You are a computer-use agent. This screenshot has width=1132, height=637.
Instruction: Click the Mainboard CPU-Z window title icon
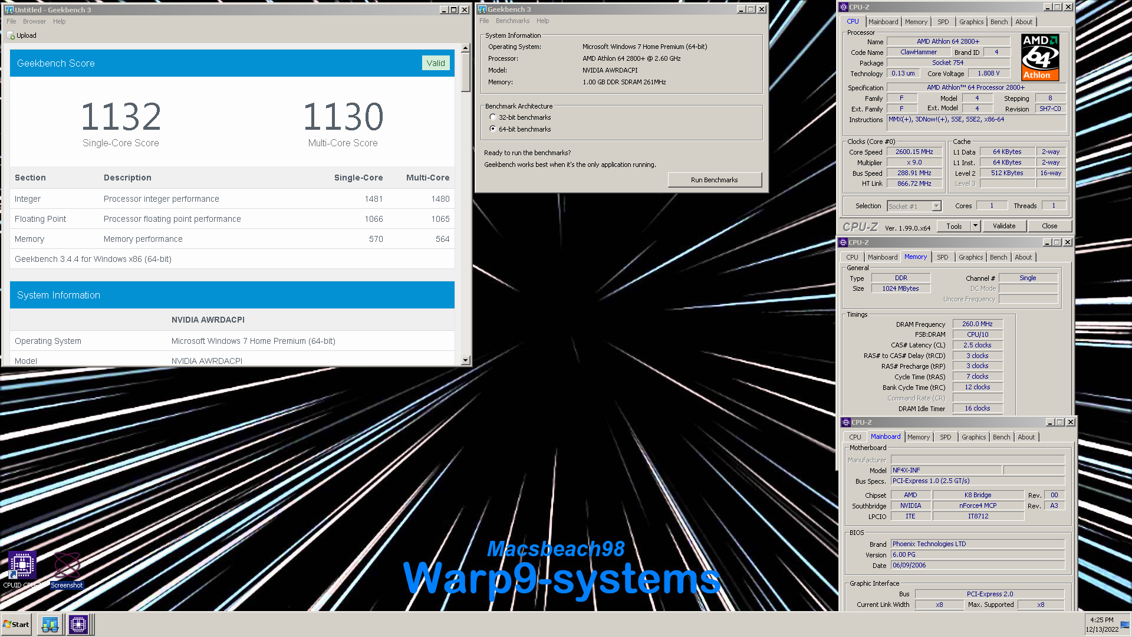click(846, 422)
